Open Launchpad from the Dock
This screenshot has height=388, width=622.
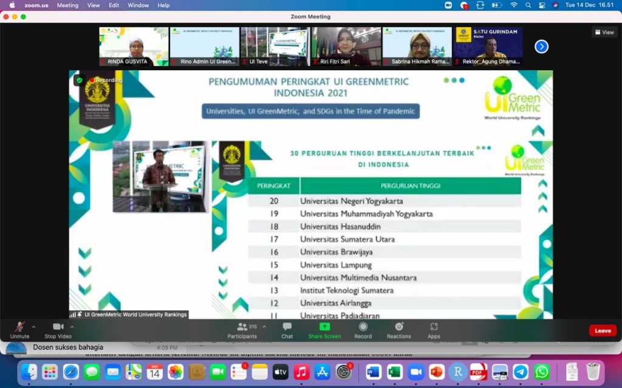point(50,372)
